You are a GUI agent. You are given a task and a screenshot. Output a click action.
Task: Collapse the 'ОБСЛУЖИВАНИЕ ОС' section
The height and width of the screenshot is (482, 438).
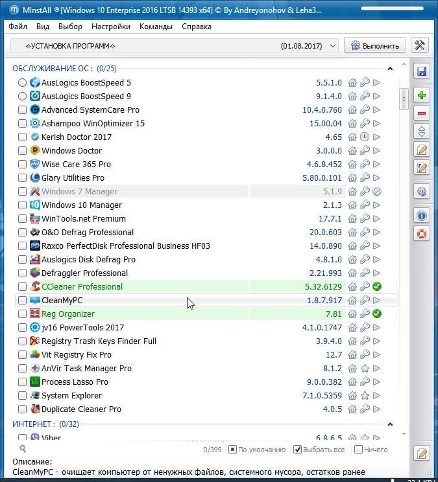(390, 69)
